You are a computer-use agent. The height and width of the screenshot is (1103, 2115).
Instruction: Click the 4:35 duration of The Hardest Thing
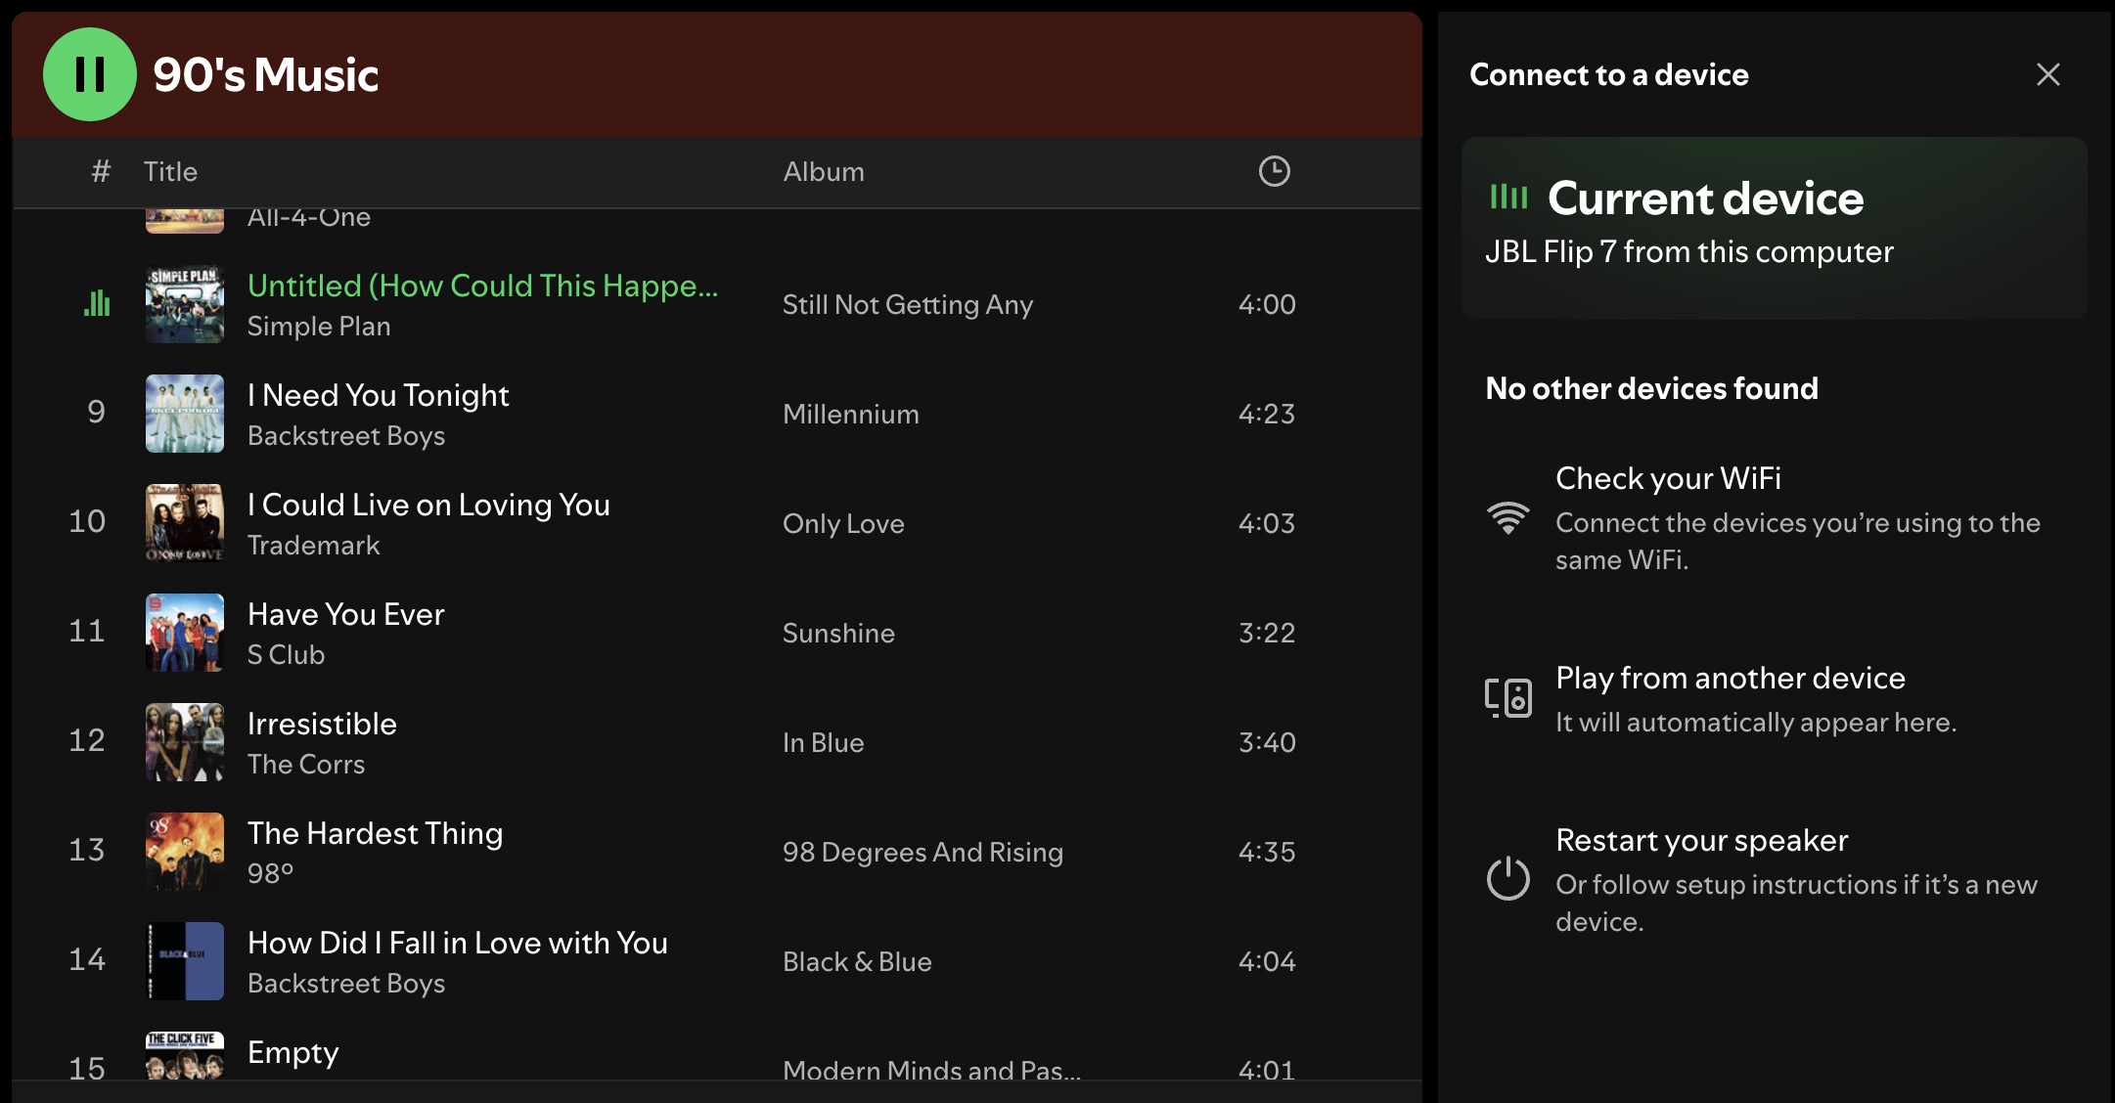(x=1267, y=852)
